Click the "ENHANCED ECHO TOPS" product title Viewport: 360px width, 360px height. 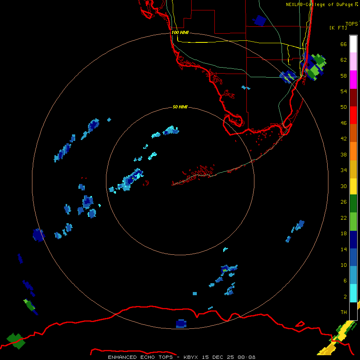[x=141, y=357]
